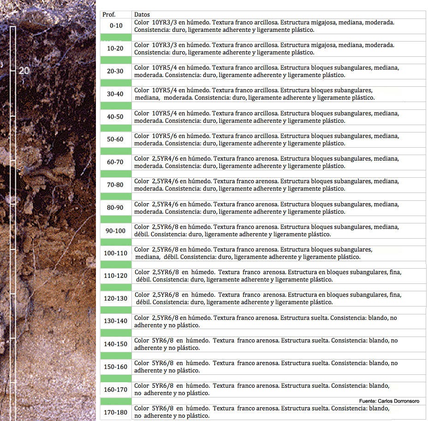Click the 170-180 depth cell
This screenshot has height=421, width=428.
pyautogui.click(x=116, y=412)
